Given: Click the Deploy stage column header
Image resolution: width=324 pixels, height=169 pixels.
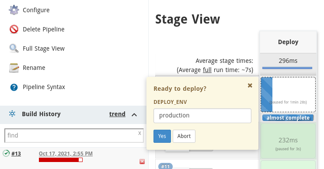Looking at the screenshot, I should point(288,42).
